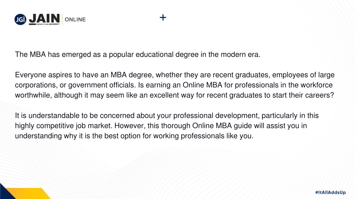The image size is (355, 199).
Task: Click the words 'popular educational degree'
Action: click(154, 54)
